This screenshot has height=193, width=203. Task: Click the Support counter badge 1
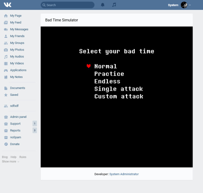click(x=35, y=123)
